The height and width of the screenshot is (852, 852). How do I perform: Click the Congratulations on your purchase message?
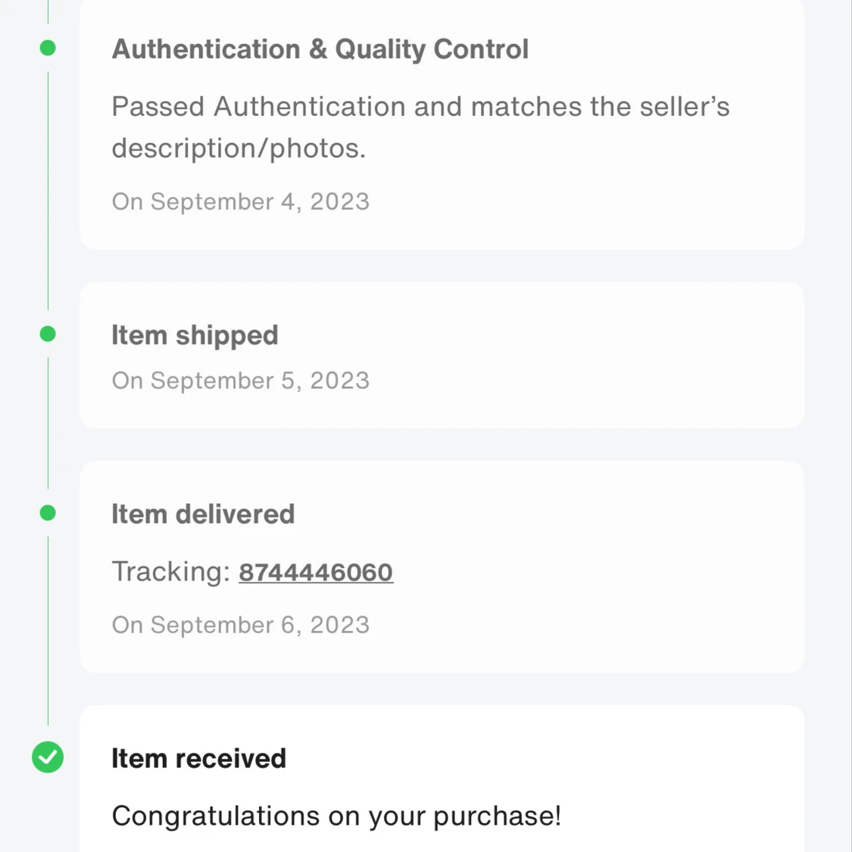(336, 816)
